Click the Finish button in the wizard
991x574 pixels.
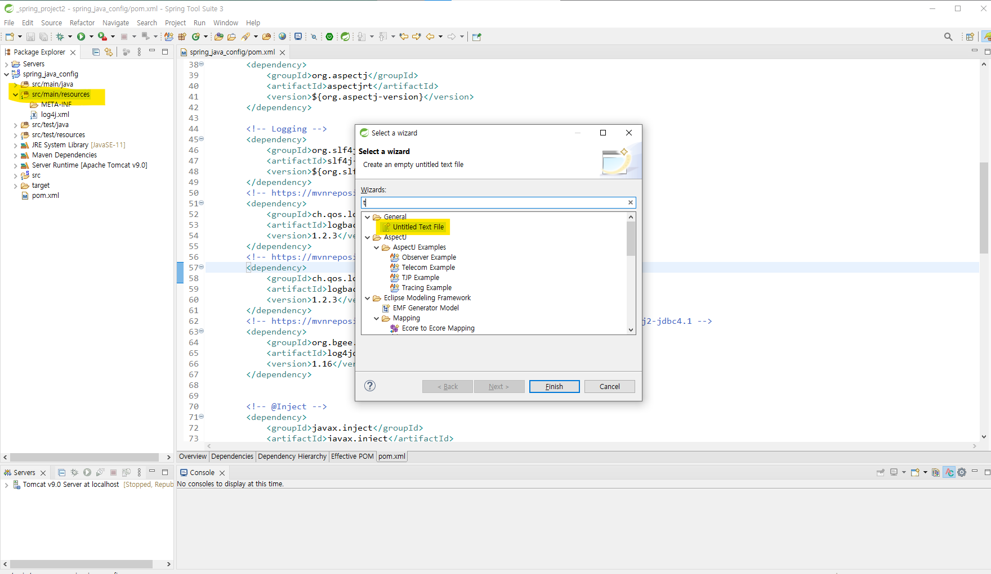coord(554,386)
